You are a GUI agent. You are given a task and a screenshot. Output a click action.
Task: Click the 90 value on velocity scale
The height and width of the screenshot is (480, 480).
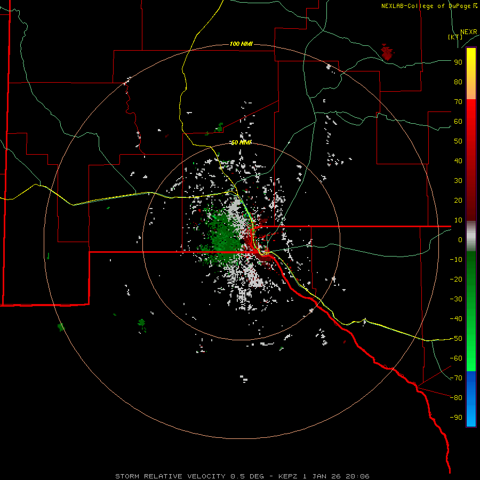pyautogui.click(x=458, y=62)
